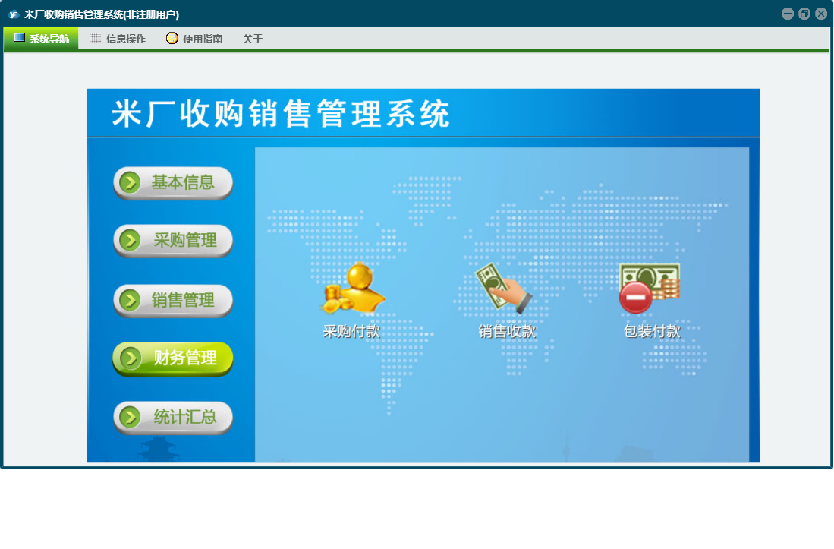Click the 包装付款 label text
The height and width of the screenshot is (549, 834).
click(x=652, y=331)
